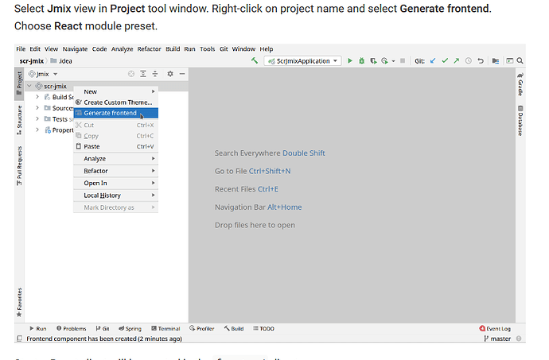The image size is (549, 360).
Task: Click .idea folder breadcrumb
Action: point(61,61)
